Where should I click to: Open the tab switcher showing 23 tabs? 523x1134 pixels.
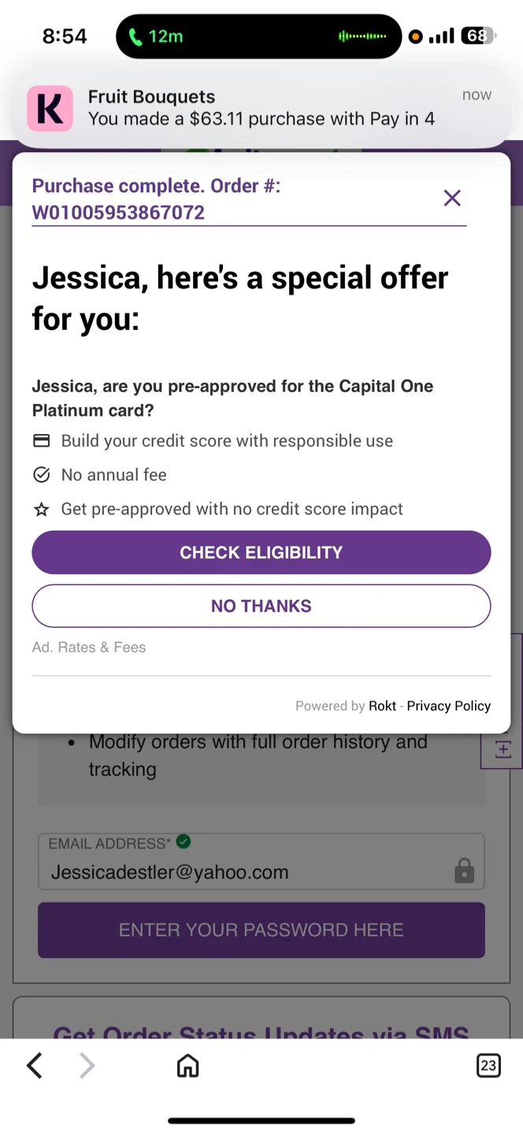click(x=488, y=1066)
